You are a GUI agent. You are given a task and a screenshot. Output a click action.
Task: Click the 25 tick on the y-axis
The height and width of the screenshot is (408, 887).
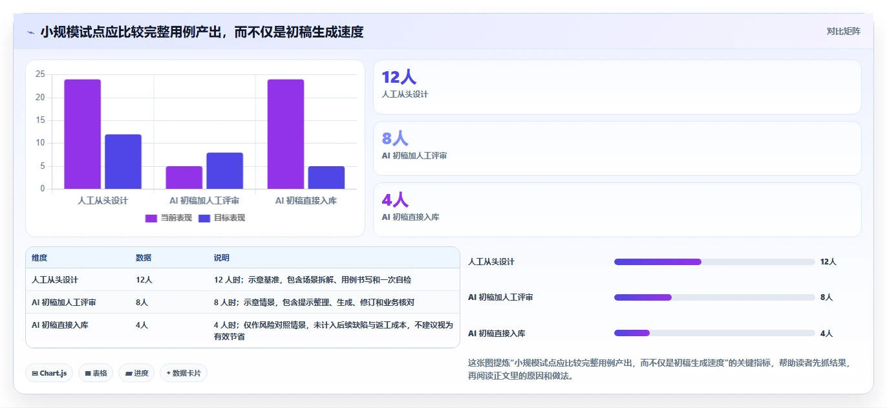pyautogui.click(x=40, y=74)
